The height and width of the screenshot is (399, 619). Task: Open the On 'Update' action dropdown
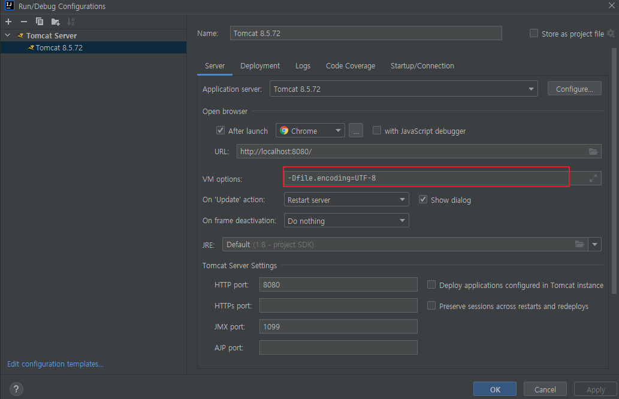coord(346,200)
